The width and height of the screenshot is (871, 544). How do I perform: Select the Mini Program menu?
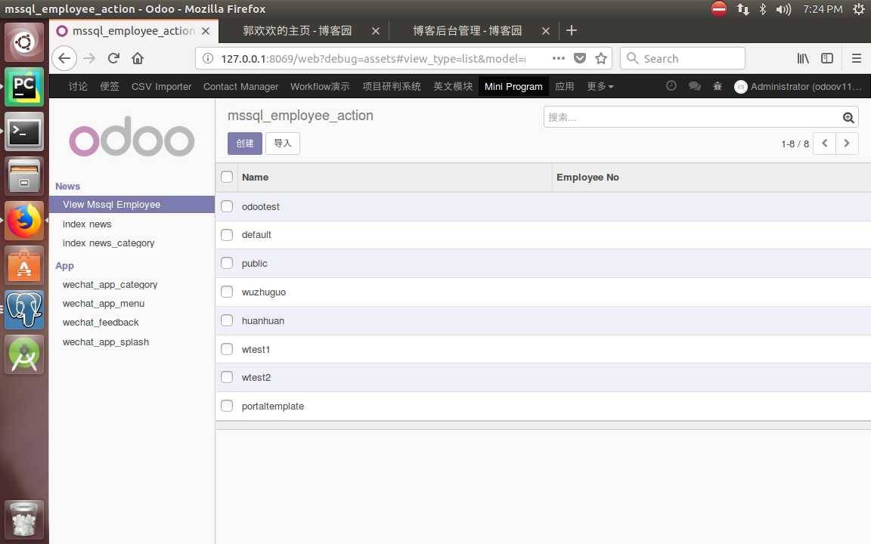(x=513, y=87)
